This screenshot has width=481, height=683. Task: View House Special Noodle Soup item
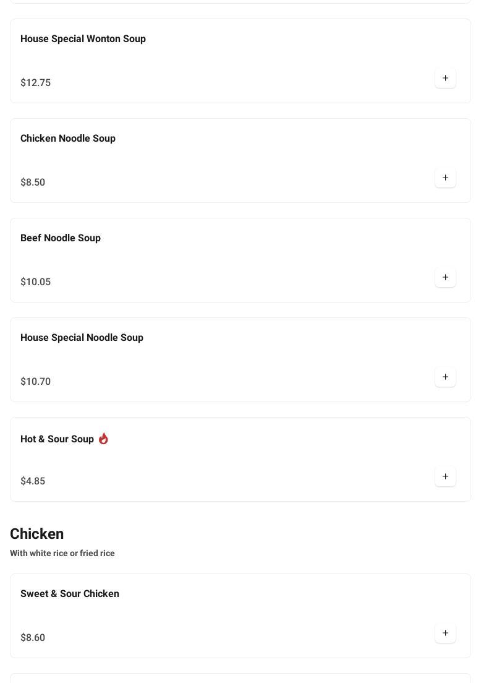coord(82,338)
